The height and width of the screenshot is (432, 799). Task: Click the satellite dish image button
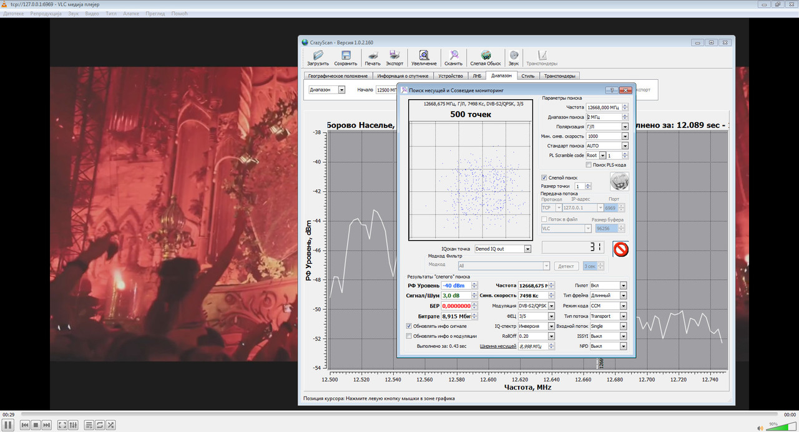coord(619,181)
